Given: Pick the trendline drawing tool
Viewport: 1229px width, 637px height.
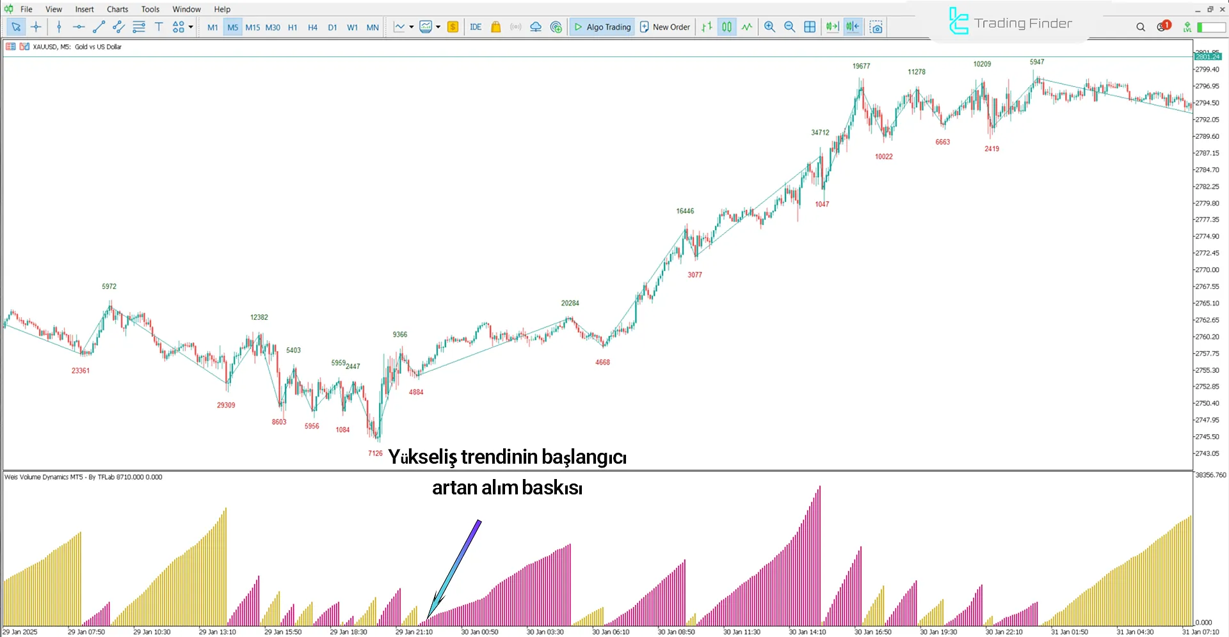Looking at the screenshot, I should (x=99, y=27).
